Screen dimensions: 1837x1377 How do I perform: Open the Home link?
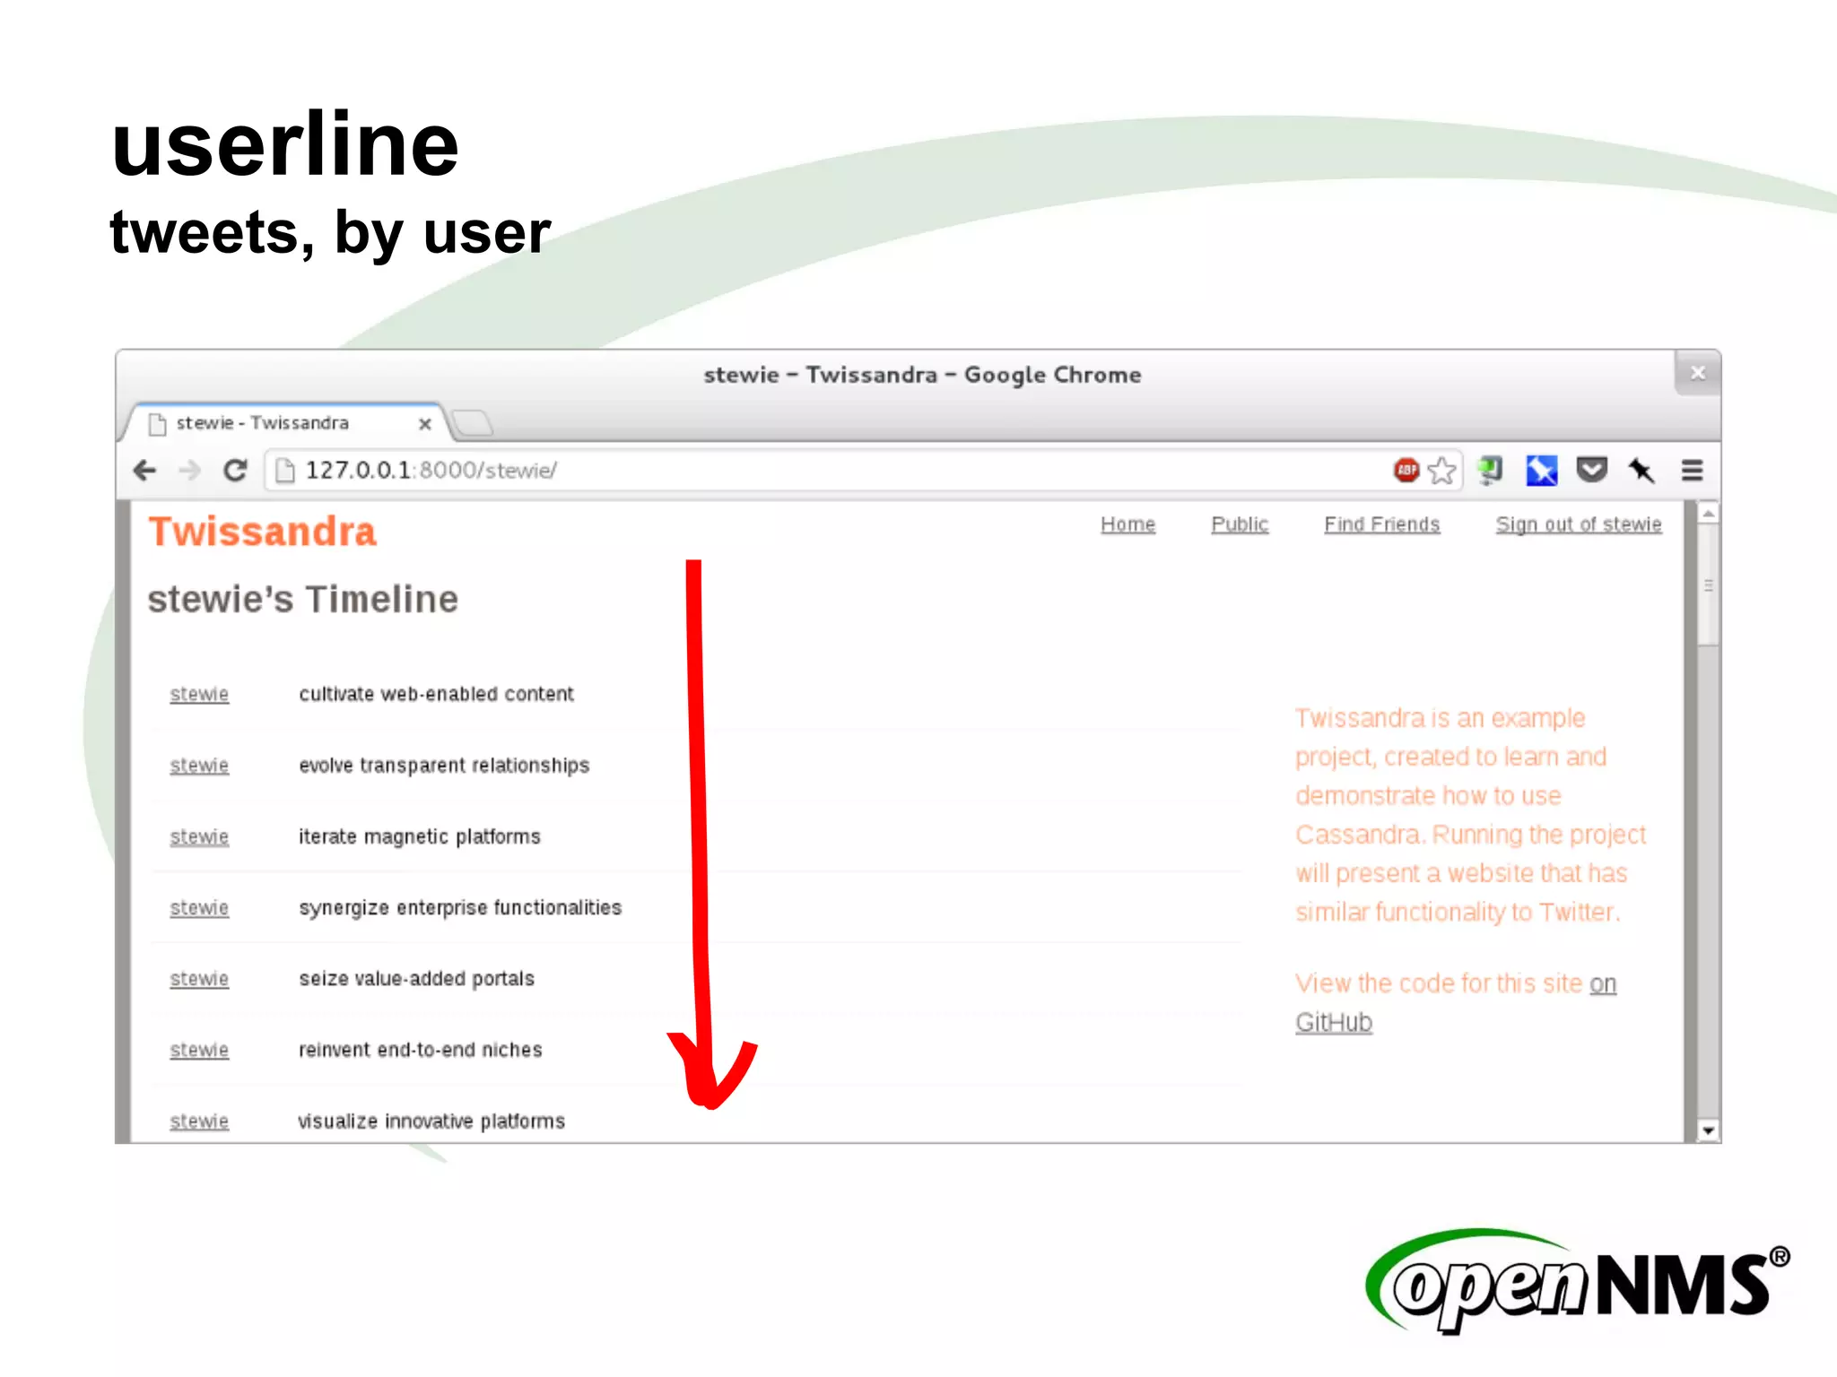click(x=1127, y=524)
